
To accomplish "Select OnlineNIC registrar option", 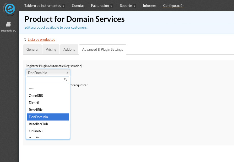I will click(x=48, y=131).
